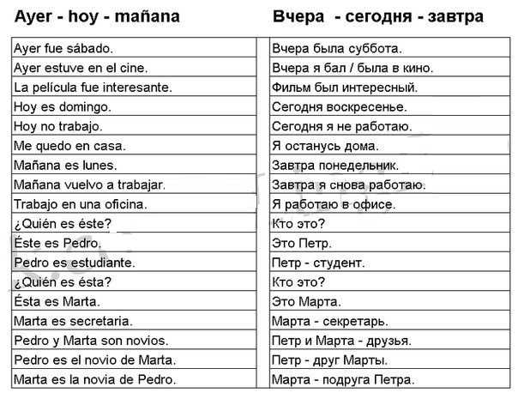The width and height of the screenshot is (518, 399).
Task: Select 'Mañana vuelvo a trabajar.' cell
Action: [134, 184]
